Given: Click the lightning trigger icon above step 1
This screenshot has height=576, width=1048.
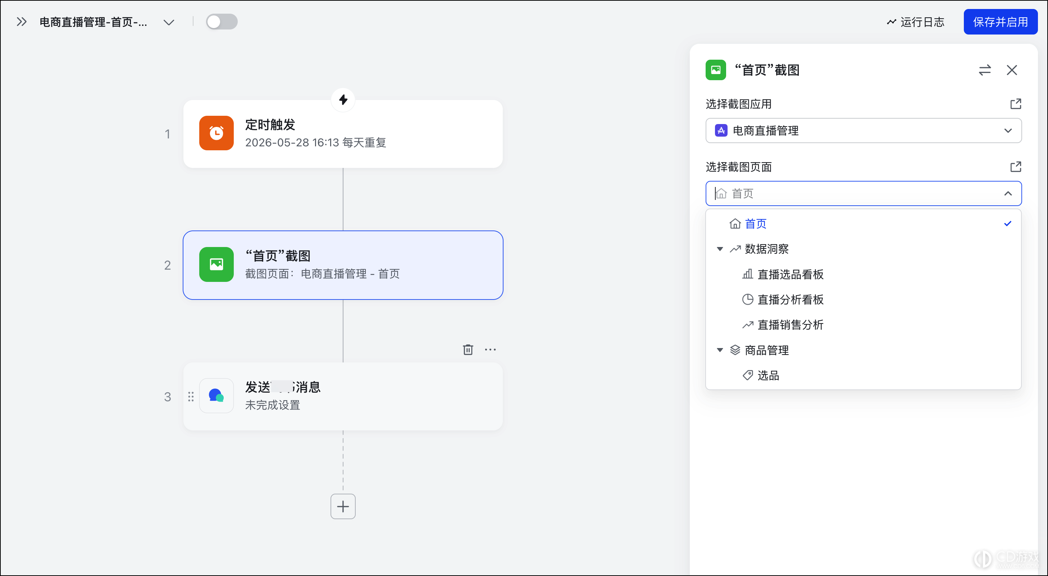Looking at the screenshot, I should 343,100.
